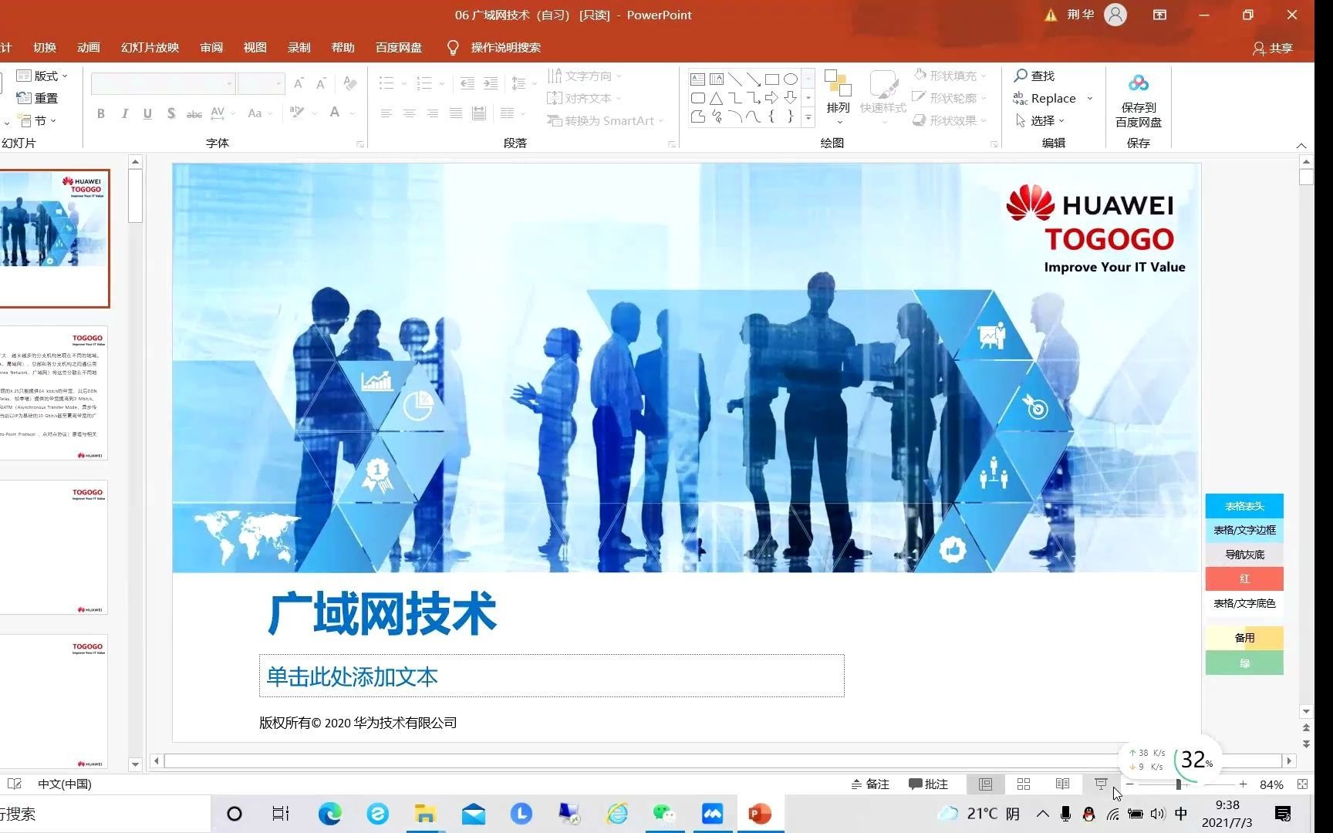The width and height of the screenshot is (1333, 833).
Task: Switch to reading view
Action: pyautogui.click(x=1062, y=784)
